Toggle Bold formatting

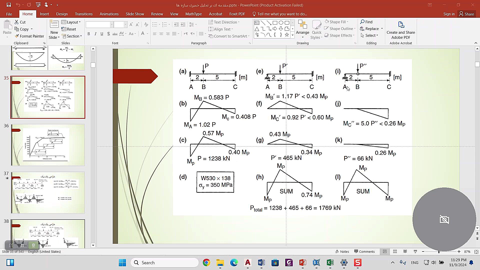[x=88, y=34]
